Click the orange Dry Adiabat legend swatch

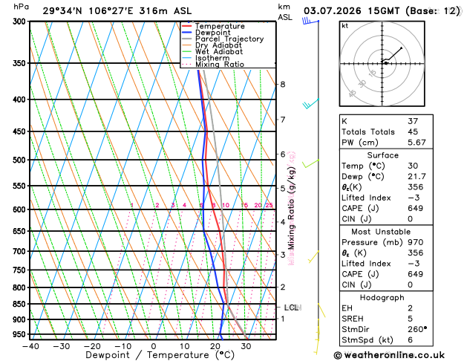187,45
